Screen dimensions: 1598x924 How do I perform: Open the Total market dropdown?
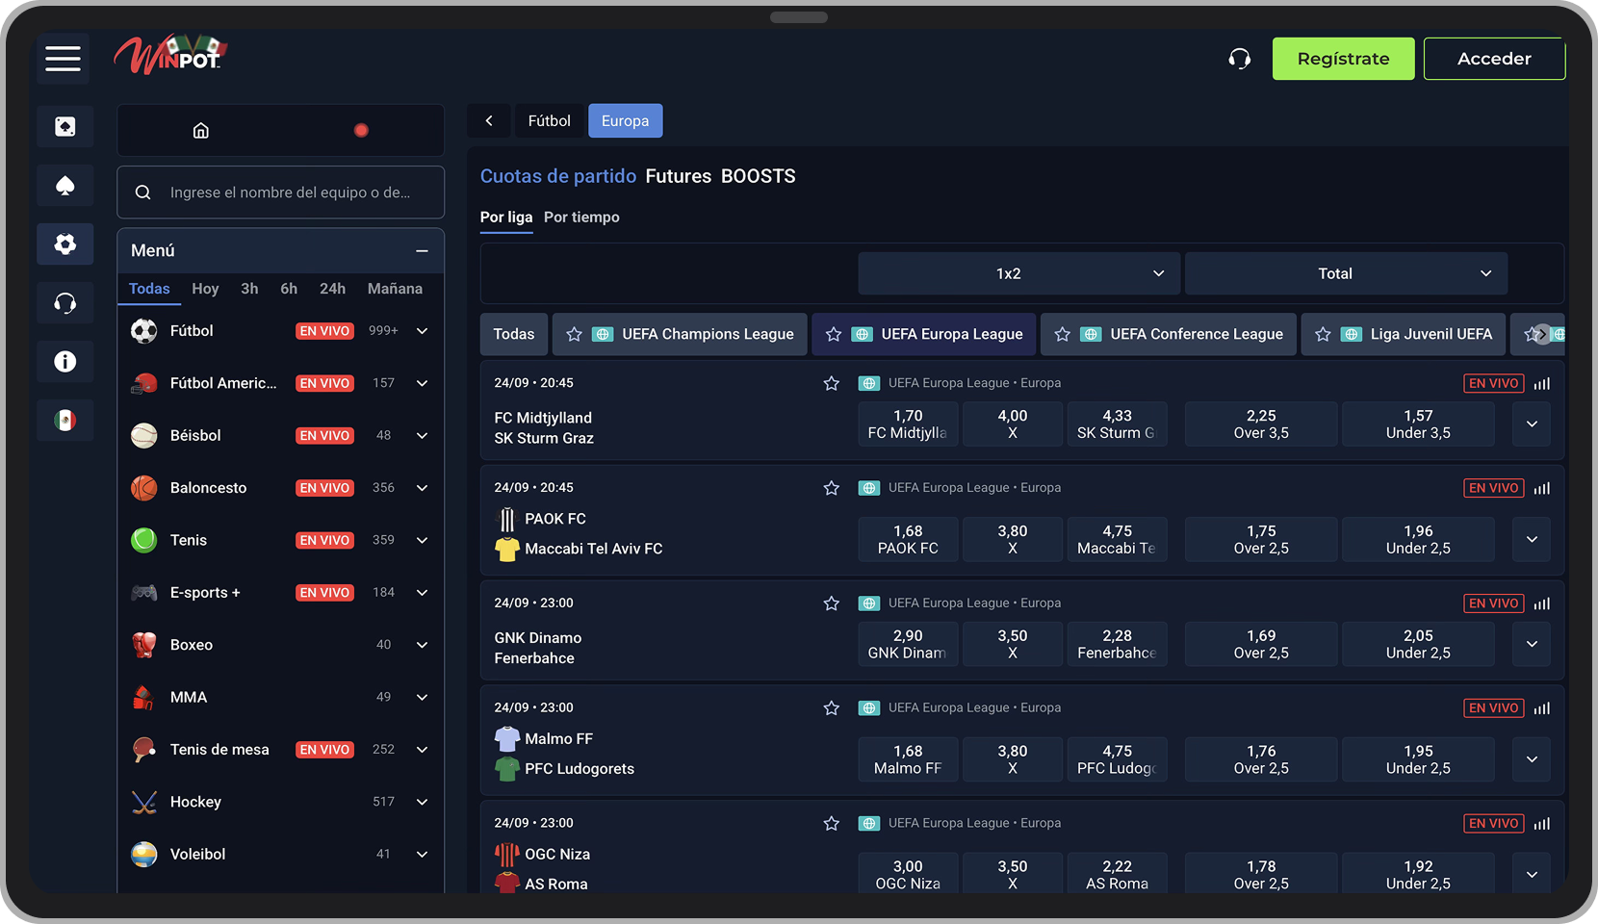click(1345, 274)
